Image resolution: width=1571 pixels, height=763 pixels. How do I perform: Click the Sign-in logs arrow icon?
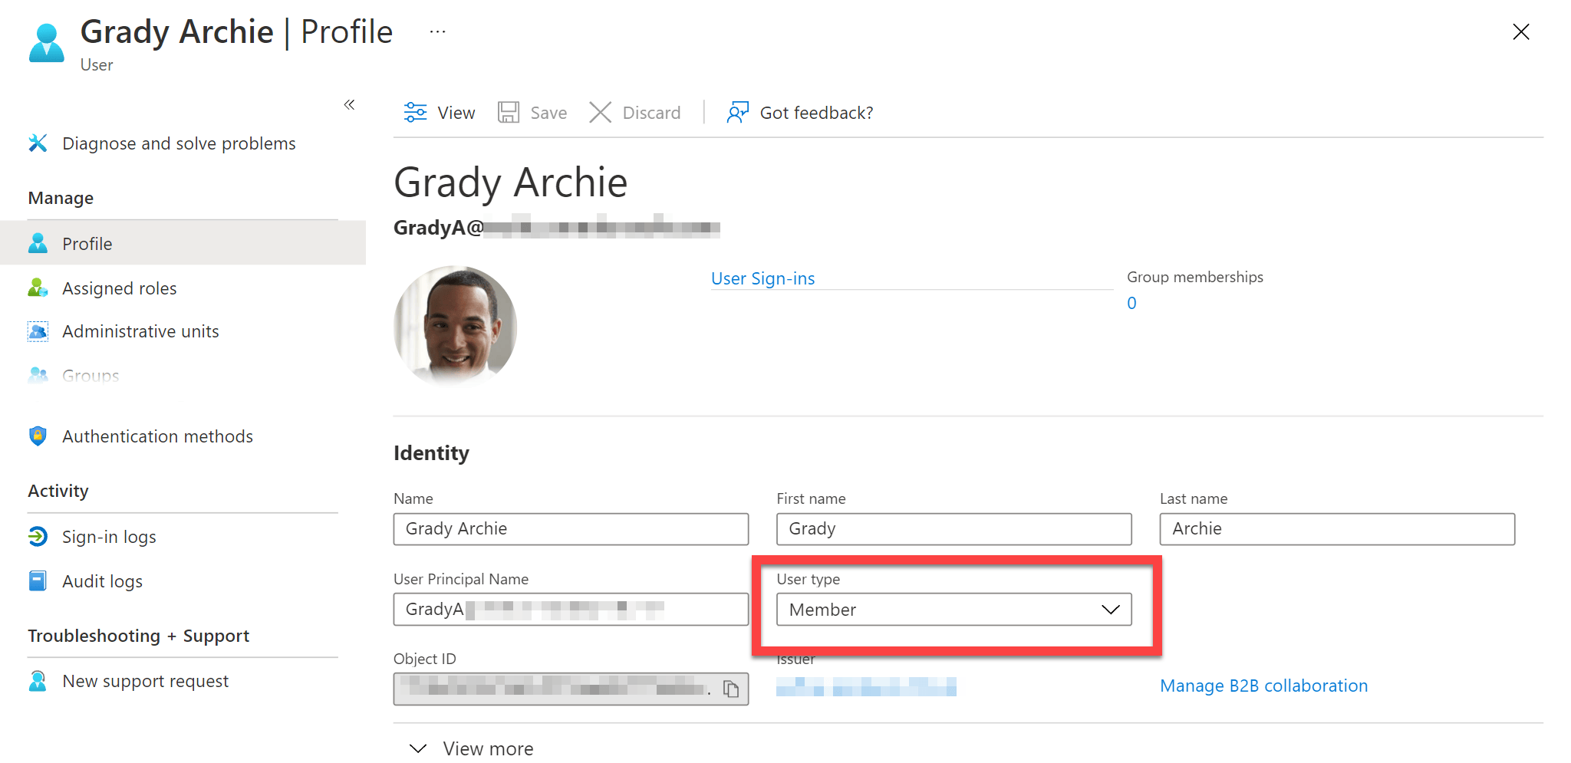coord(38,536)
